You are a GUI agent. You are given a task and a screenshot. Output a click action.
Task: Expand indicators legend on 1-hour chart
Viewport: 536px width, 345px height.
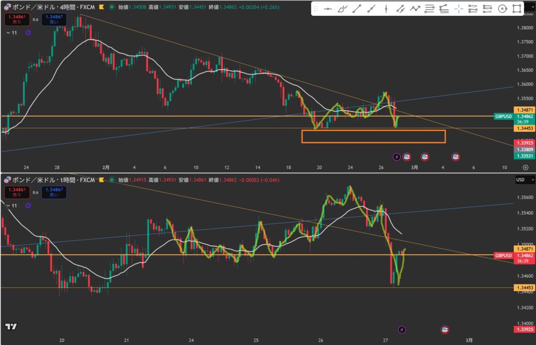(x=12, y=206)
